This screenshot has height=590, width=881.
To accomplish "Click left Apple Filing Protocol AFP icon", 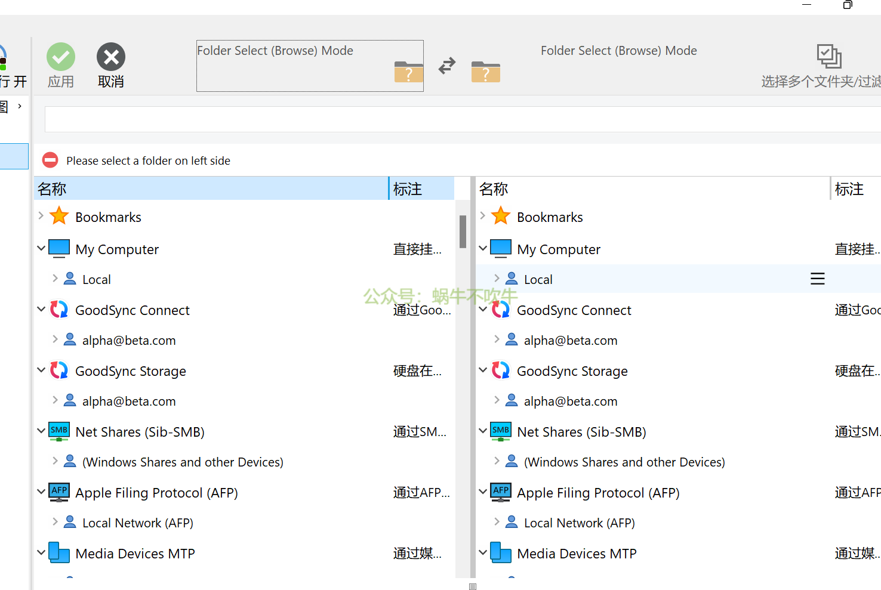I will click(x=59, y=492).
